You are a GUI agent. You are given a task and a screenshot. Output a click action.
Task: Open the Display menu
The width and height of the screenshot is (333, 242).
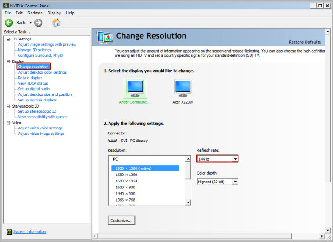54,13
